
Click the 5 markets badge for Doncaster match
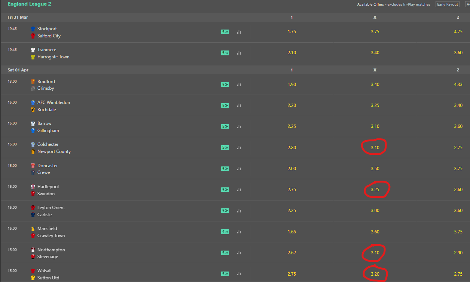tap(225, 169)
